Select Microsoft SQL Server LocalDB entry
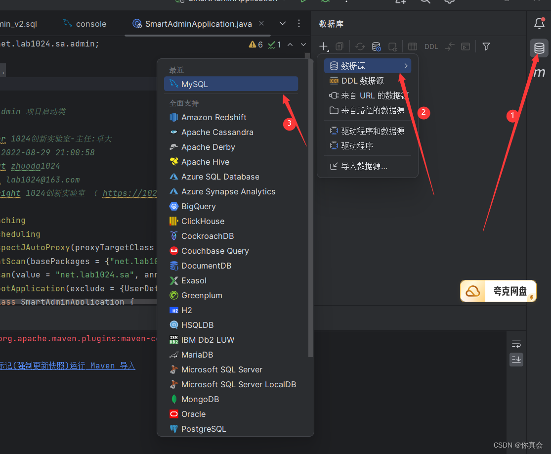 pyautogui.click(x=231, y=384)
